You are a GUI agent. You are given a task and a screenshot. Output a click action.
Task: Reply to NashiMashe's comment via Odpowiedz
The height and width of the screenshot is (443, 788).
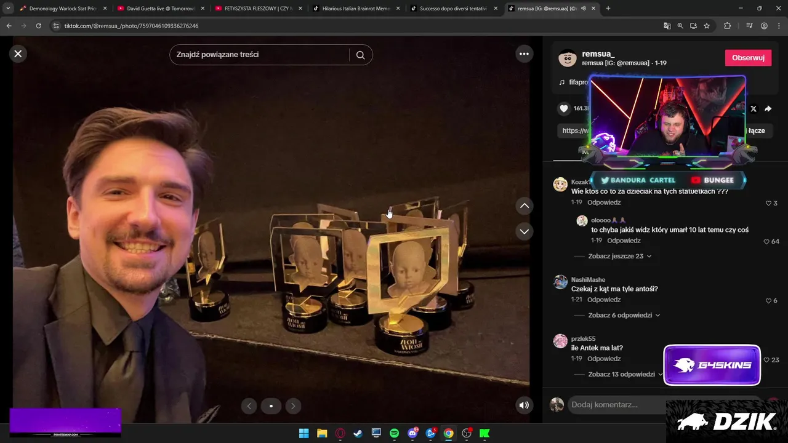[604, 300]
